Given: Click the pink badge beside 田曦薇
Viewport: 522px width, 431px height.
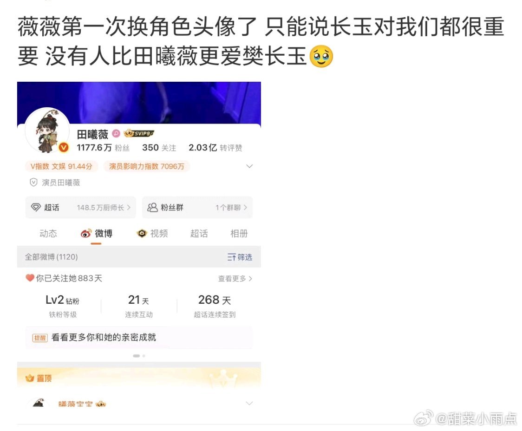Looking at the screenshot, I should (x=116, y=133).
